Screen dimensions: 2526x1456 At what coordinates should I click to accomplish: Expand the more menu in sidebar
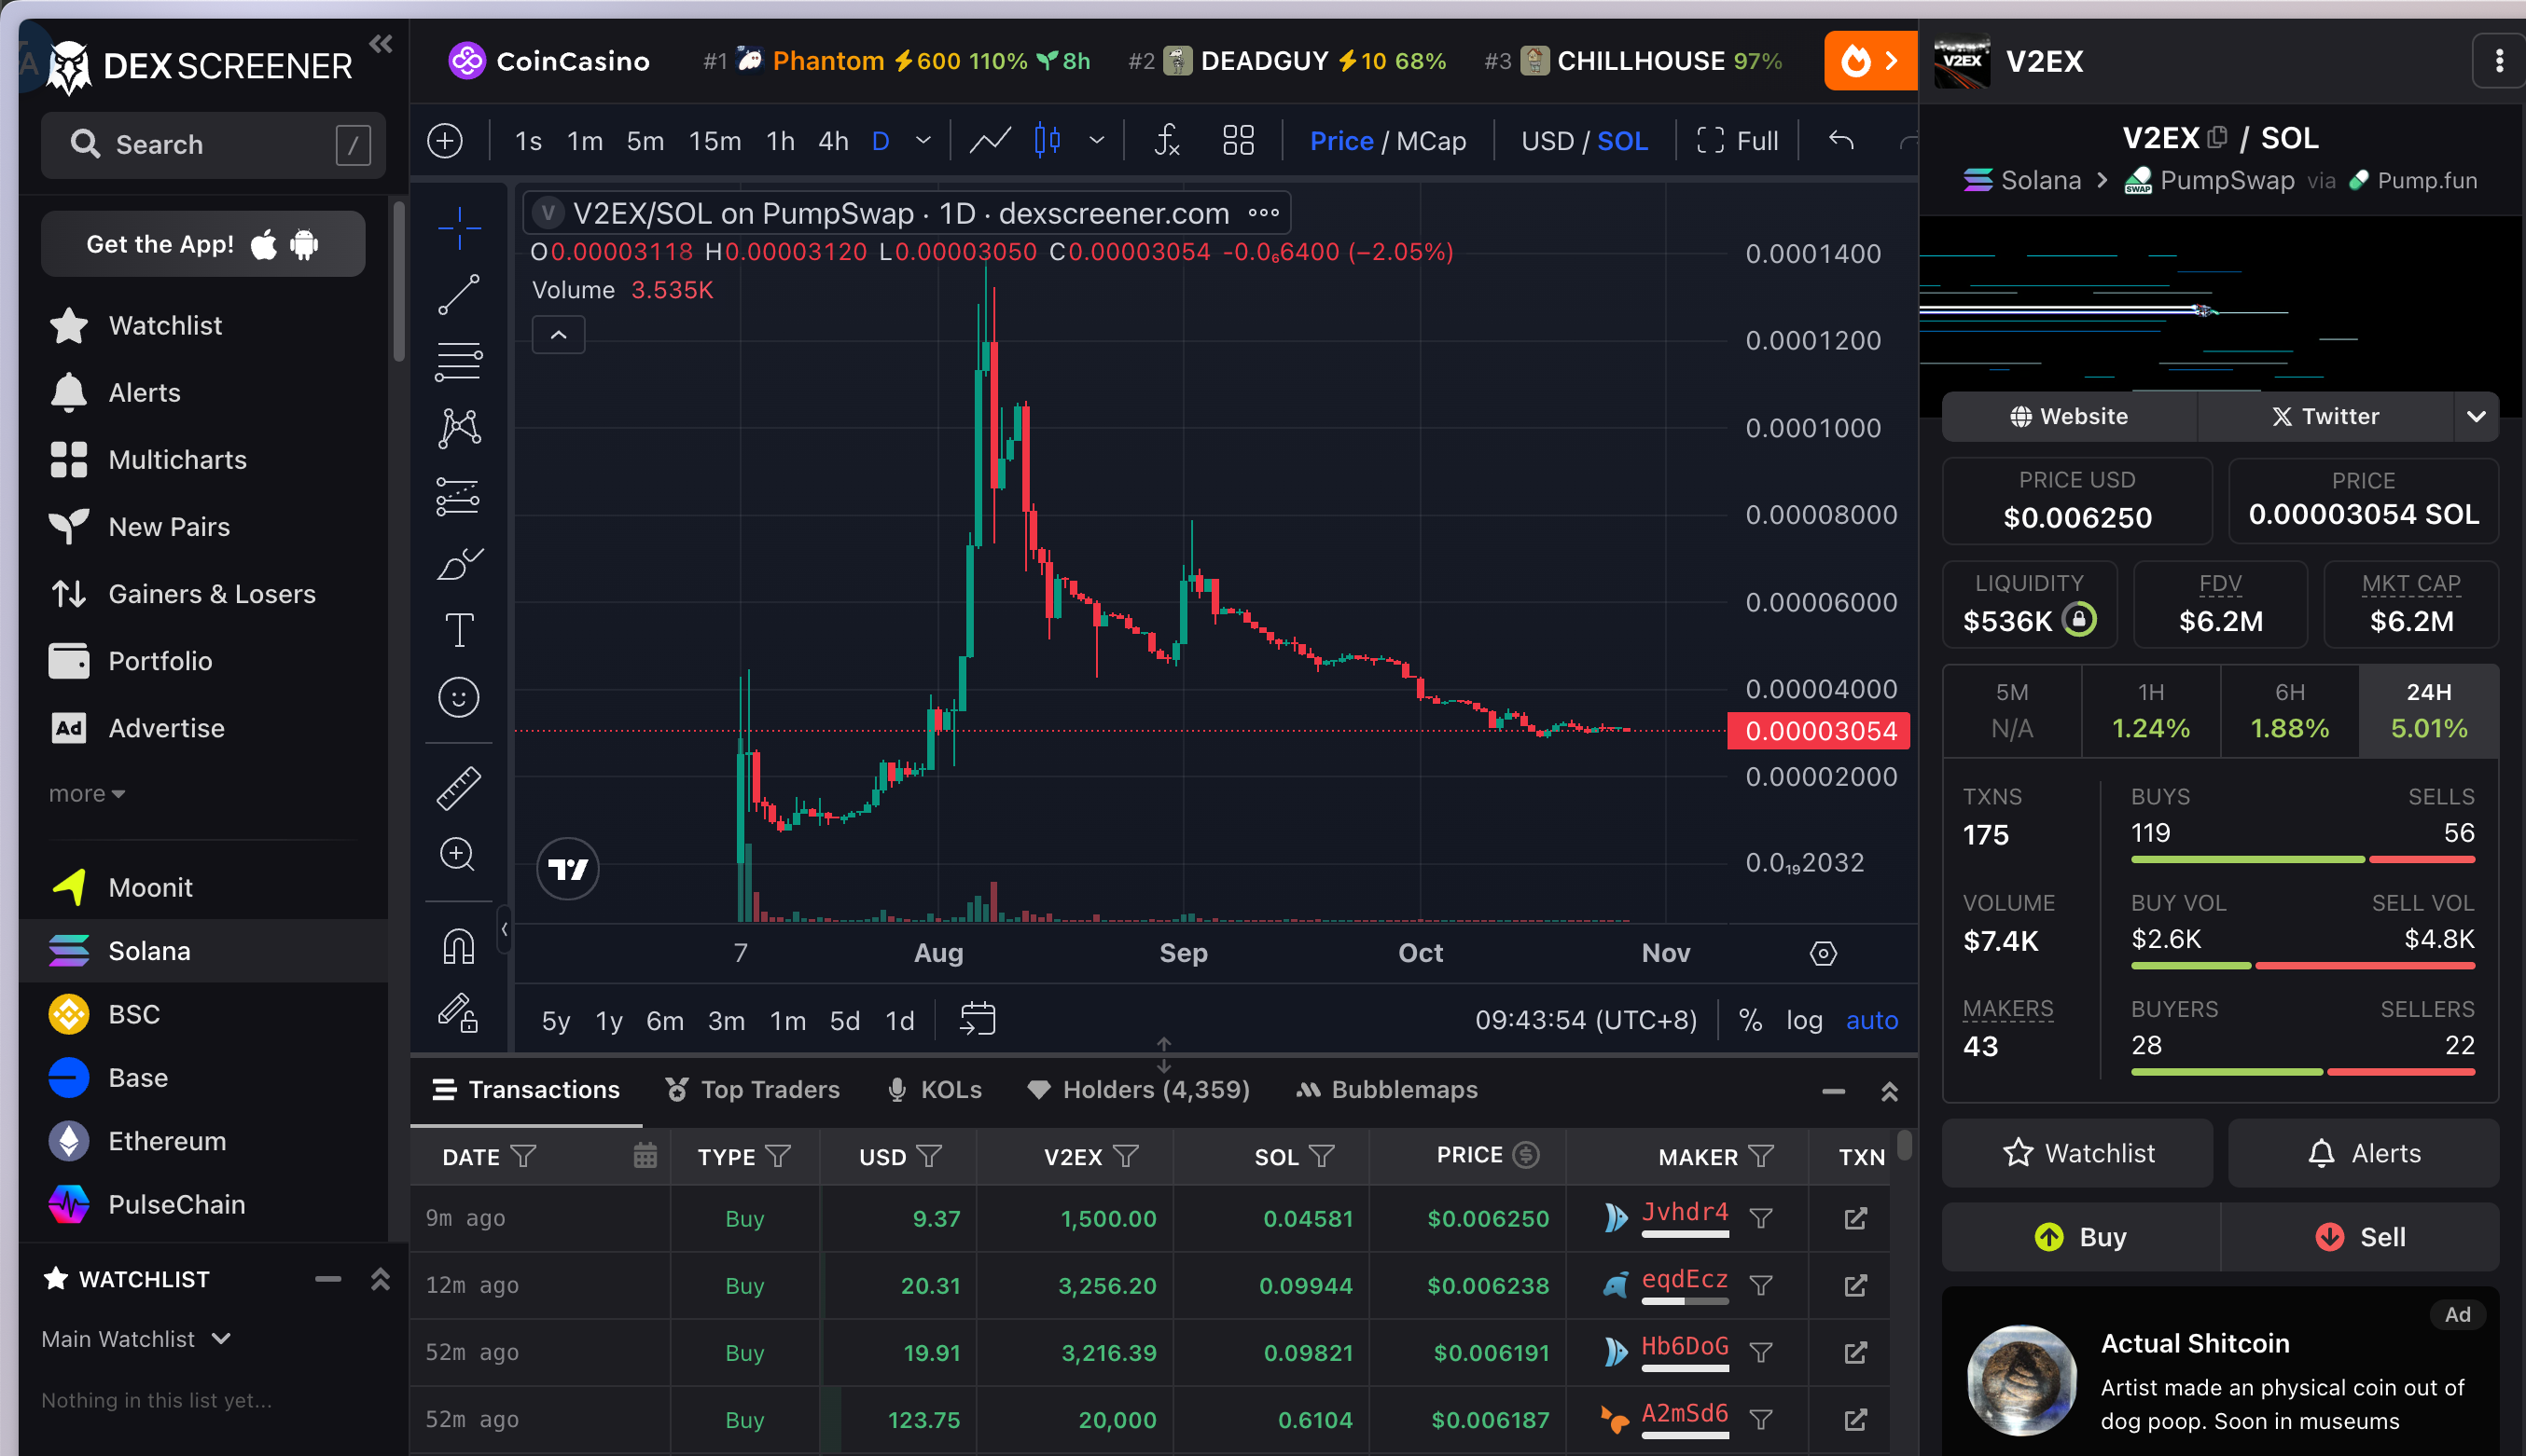(87, 794)
